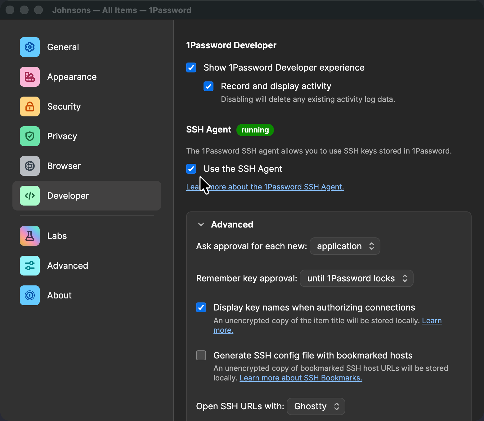Change the Open SSH URLs with Ghostty dropdown
The height and width of the screenshot is (421, 484).
(316, 406)
